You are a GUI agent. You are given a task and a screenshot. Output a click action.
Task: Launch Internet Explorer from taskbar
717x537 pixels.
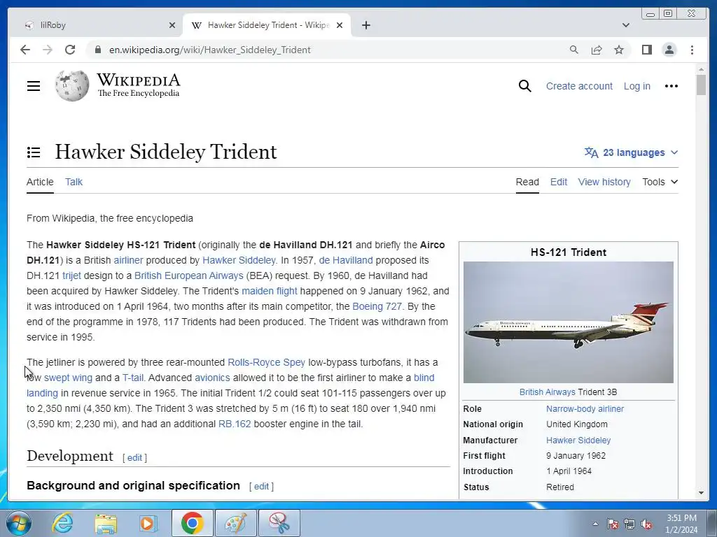coord(62,523)
